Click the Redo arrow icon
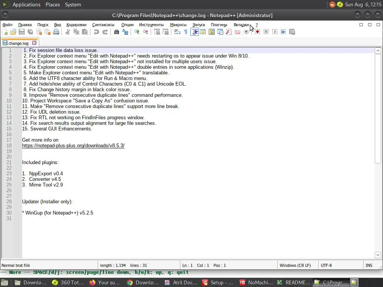383x287 pixels. 105,32
